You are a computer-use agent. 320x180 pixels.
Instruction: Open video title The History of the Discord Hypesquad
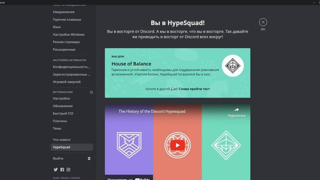point(152,111)
